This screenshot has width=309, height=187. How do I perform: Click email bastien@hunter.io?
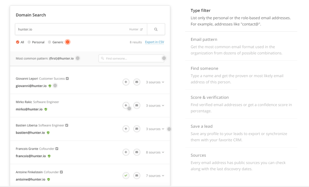(30, 133)
